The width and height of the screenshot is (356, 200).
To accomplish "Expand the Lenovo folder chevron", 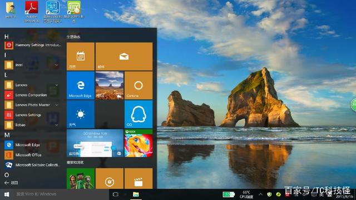I will [x=57, y=85].
